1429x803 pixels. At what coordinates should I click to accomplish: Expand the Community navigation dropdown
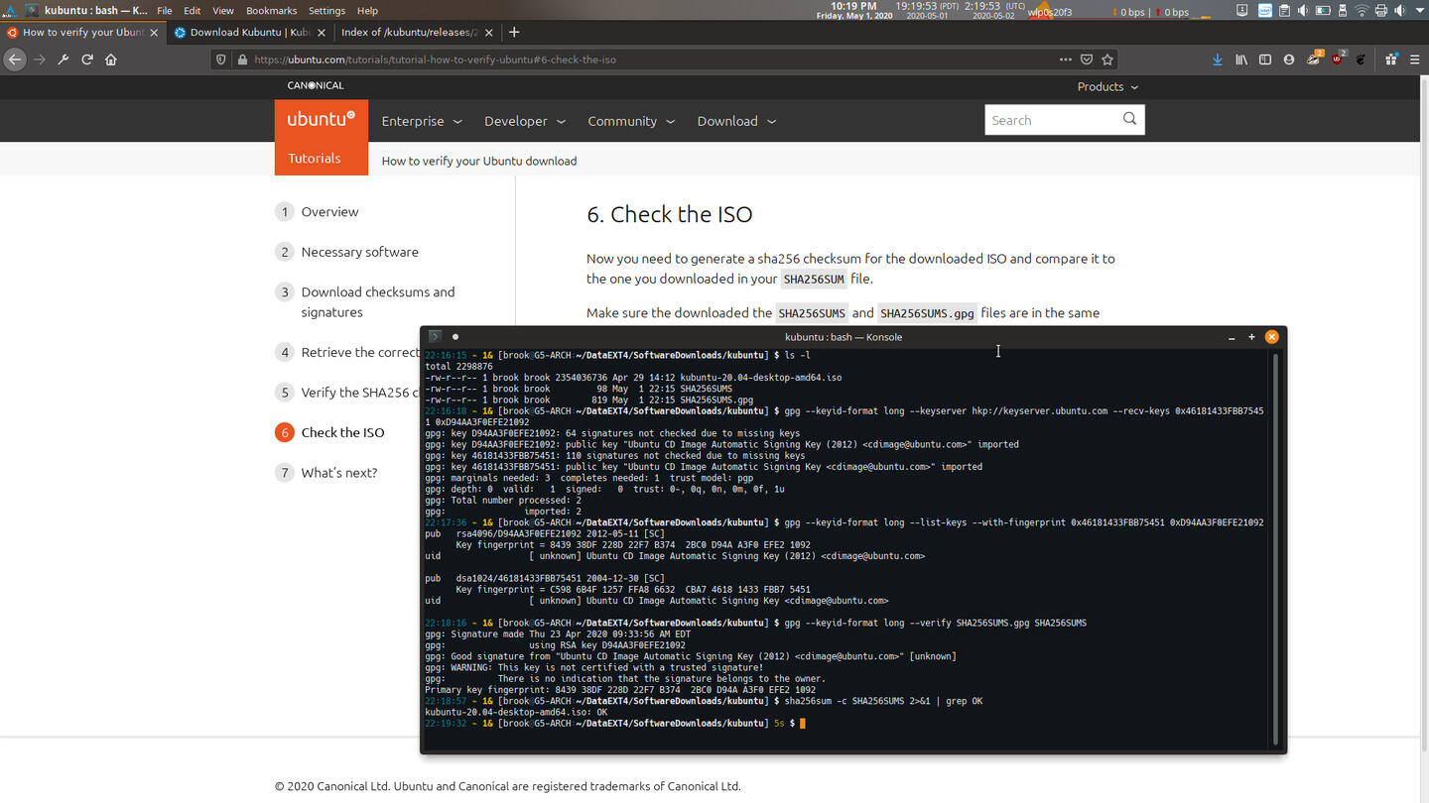pos(631,121)
